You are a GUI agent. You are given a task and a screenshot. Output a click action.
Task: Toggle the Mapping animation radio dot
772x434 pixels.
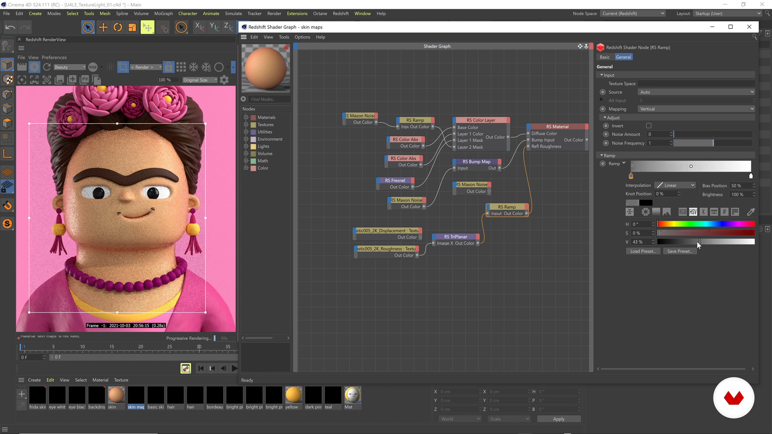602,109
